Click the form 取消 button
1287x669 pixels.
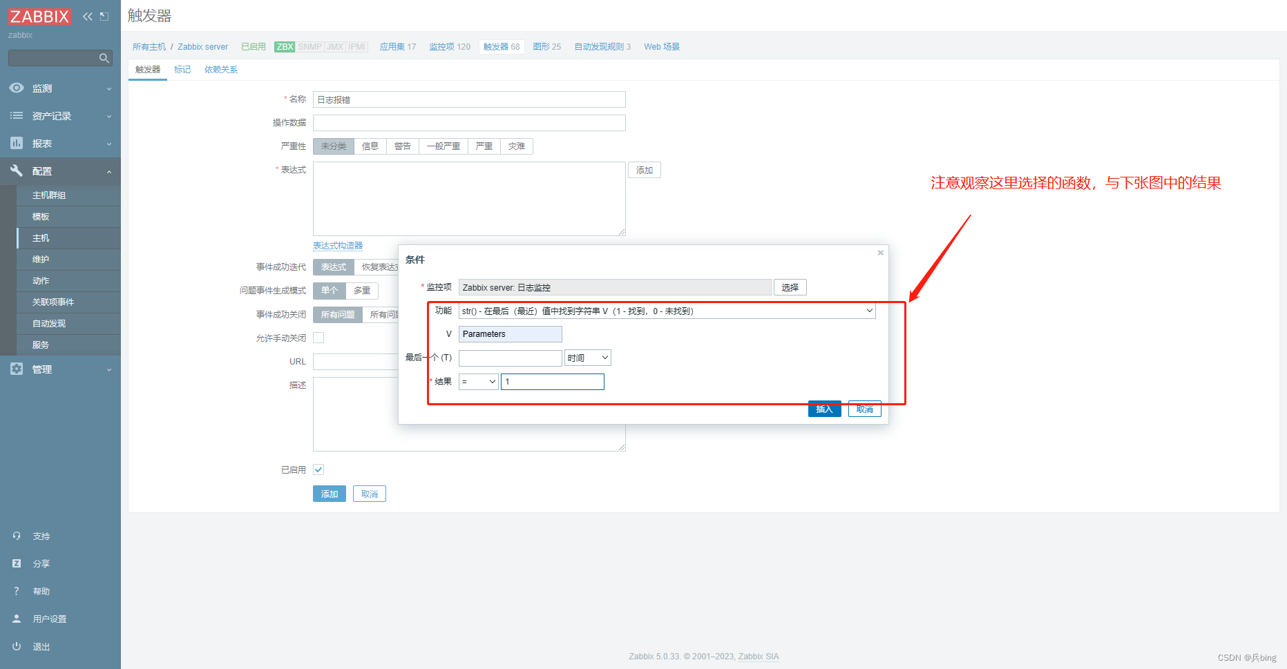[x=370, y=494]
